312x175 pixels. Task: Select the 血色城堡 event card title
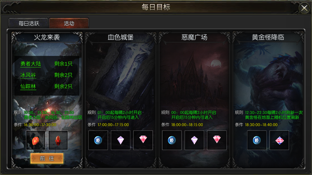point(121,37)
